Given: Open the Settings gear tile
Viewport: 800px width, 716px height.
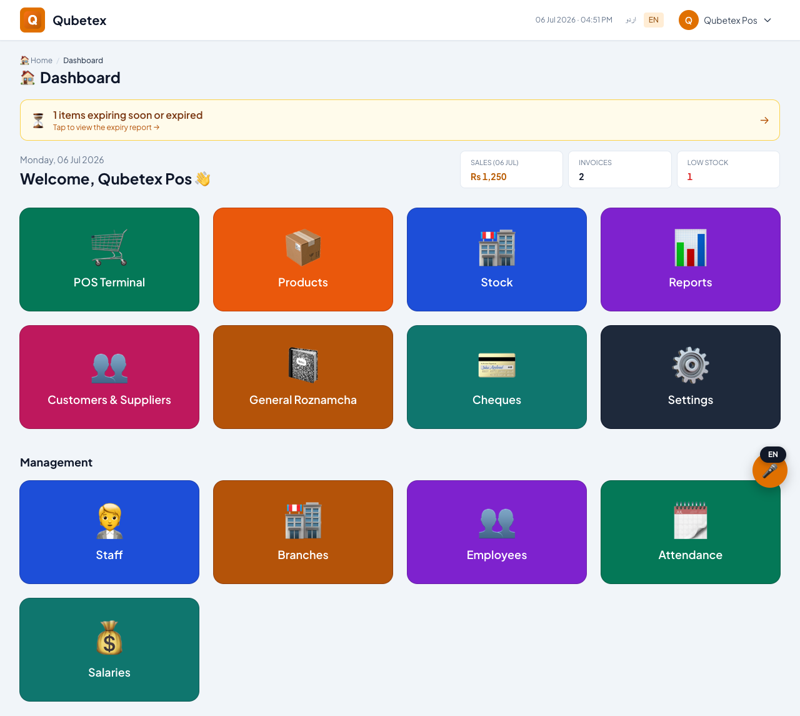Looking at the screenshot, I should pyautogui.click(x=691, y=377).
